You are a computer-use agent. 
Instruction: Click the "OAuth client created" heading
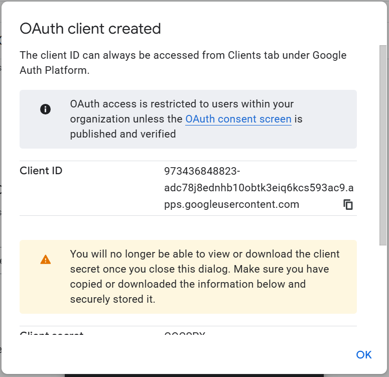point(90,29)
